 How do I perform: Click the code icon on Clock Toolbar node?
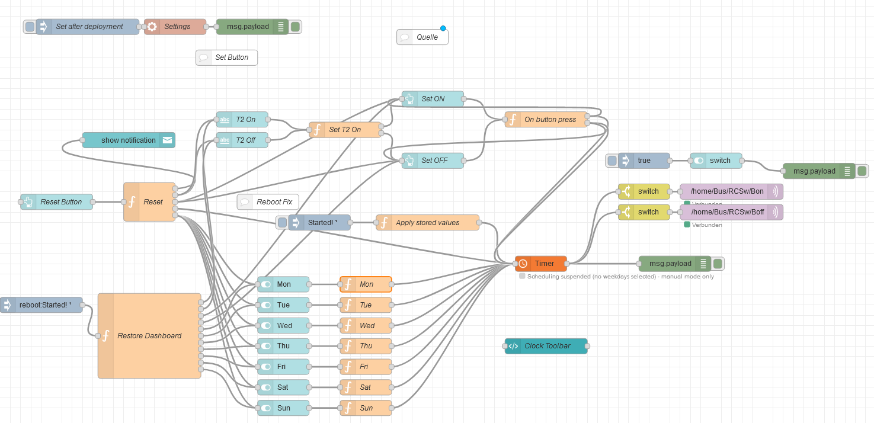[513, 346]
